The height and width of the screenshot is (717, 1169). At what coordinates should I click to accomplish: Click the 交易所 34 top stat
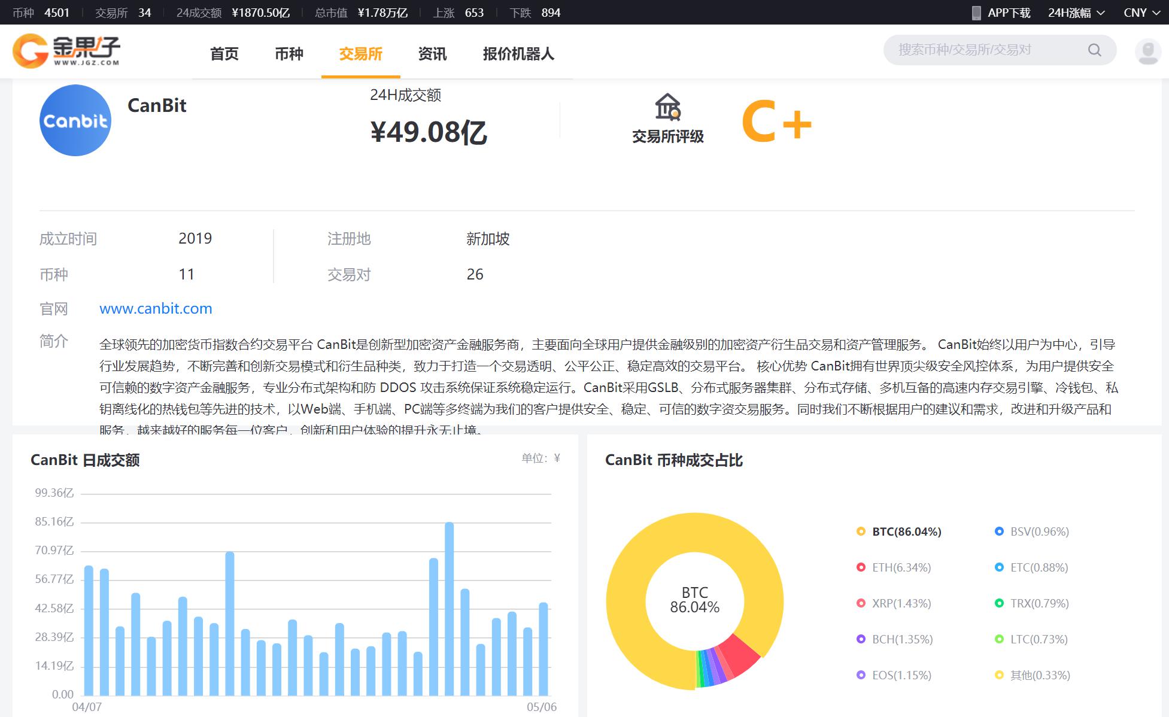tap(123, 13)
